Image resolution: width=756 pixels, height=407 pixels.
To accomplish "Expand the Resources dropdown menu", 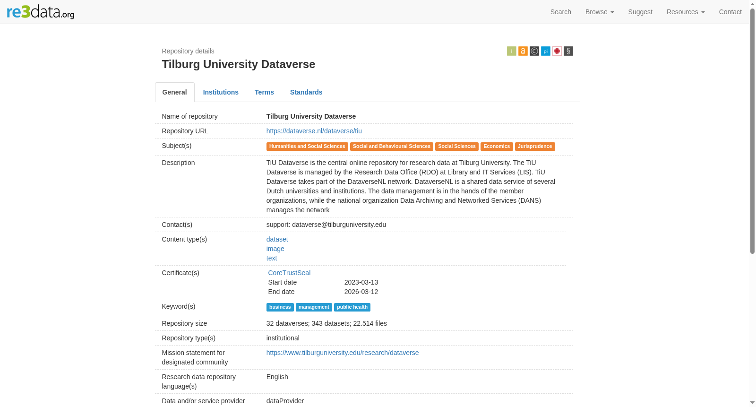I will click(686, 12).
